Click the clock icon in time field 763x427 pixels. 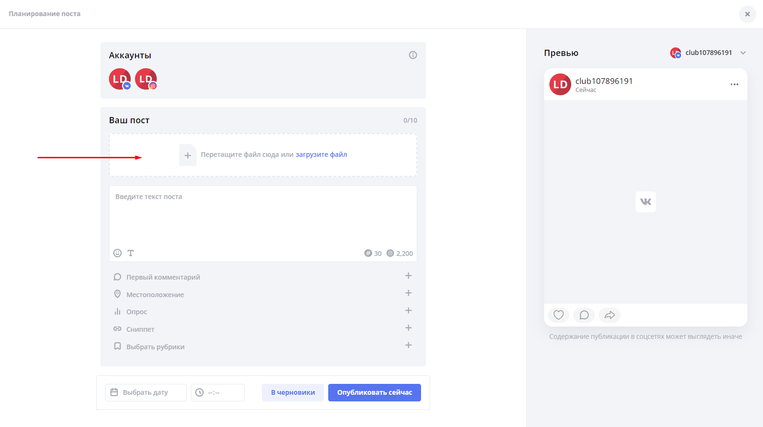pyautogui.click(x=199, y=392)
